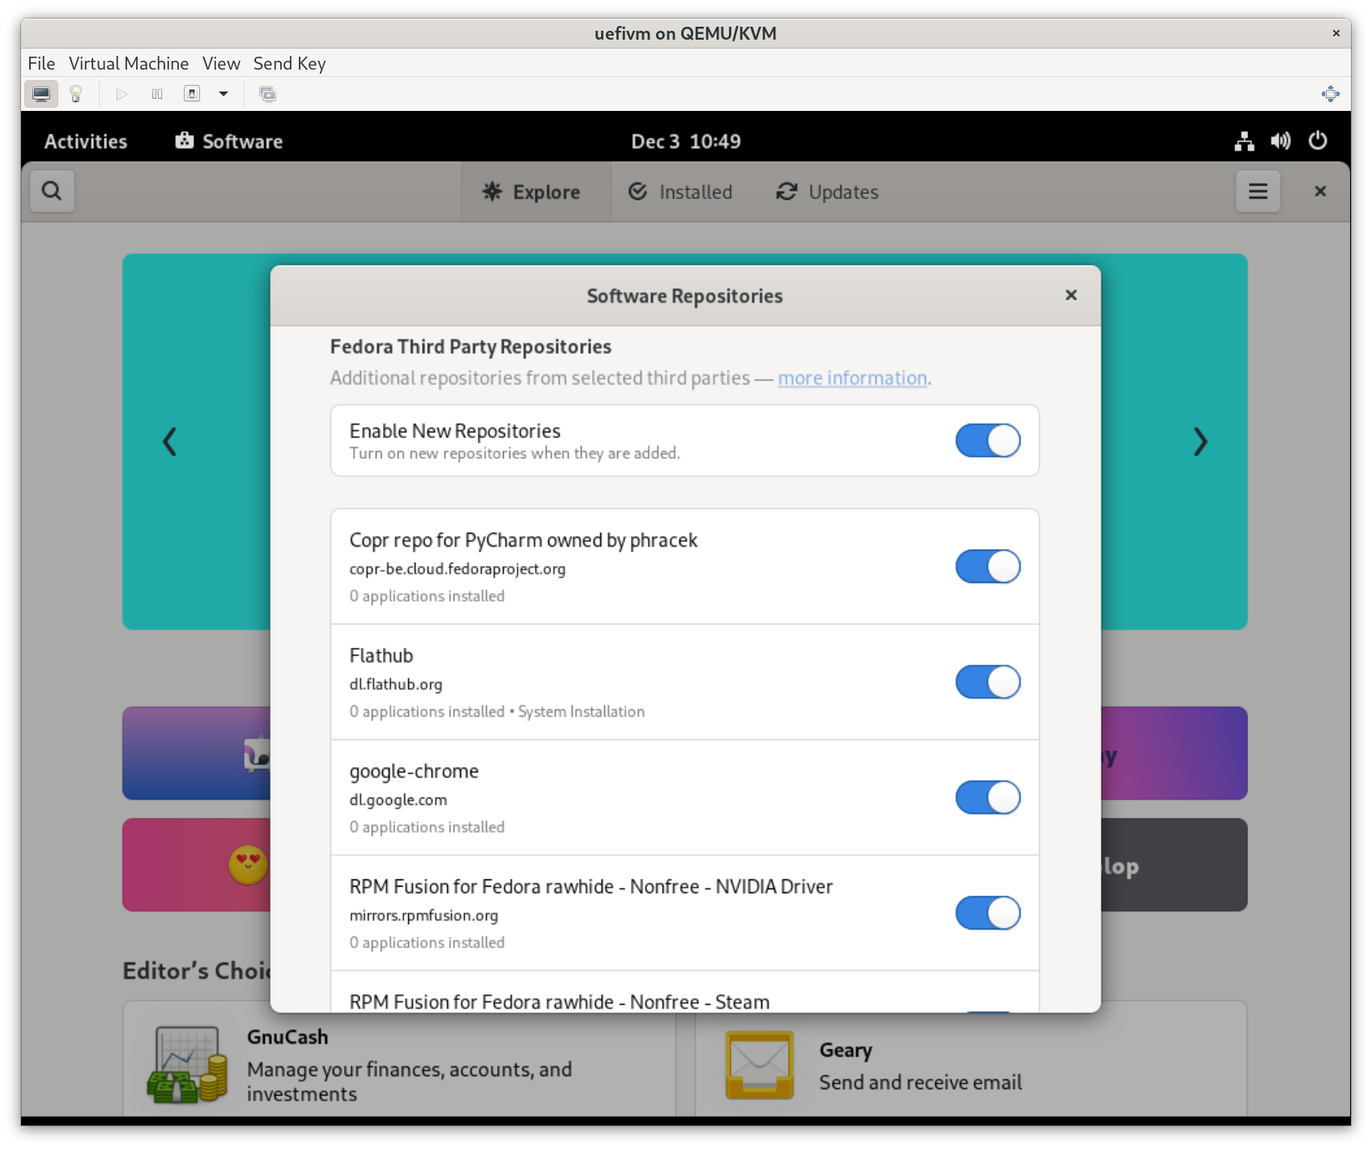Disable the Copr PyCharm repository
The height and width of the screenshot is (1149, 1372).
pyautogui.click(x=987, y=567)
